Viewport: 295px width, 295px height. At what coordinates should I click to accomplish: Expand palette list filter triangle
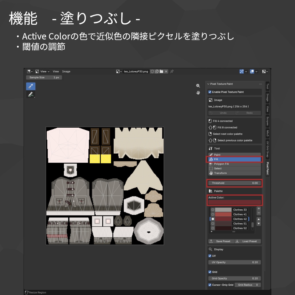click(x=212, y=232)
